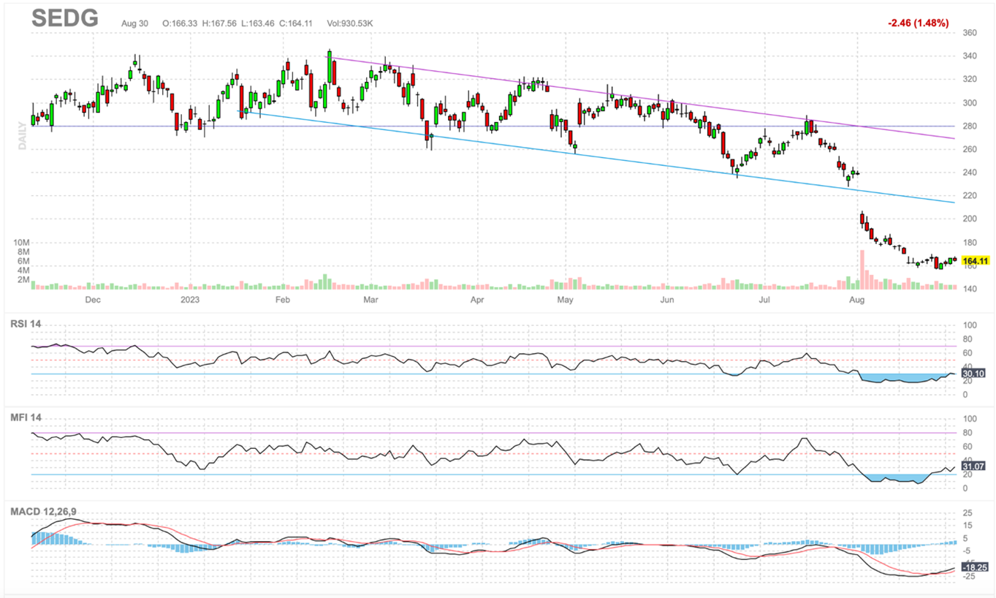Open the MFI 14 indicator label
Viewport: 996px width, 598px height.
pos(26,417)
